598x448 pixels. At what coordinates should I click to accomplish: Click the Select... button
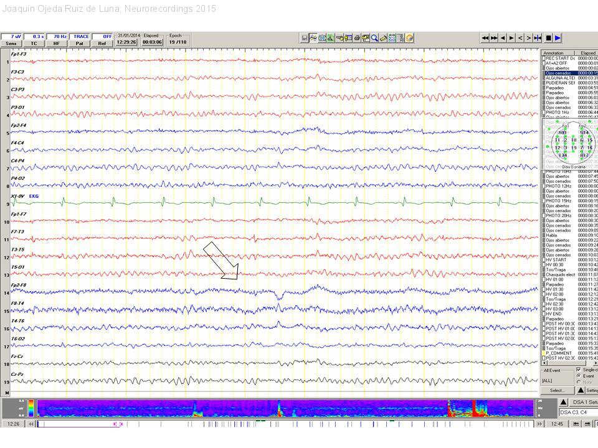(557, 390)
